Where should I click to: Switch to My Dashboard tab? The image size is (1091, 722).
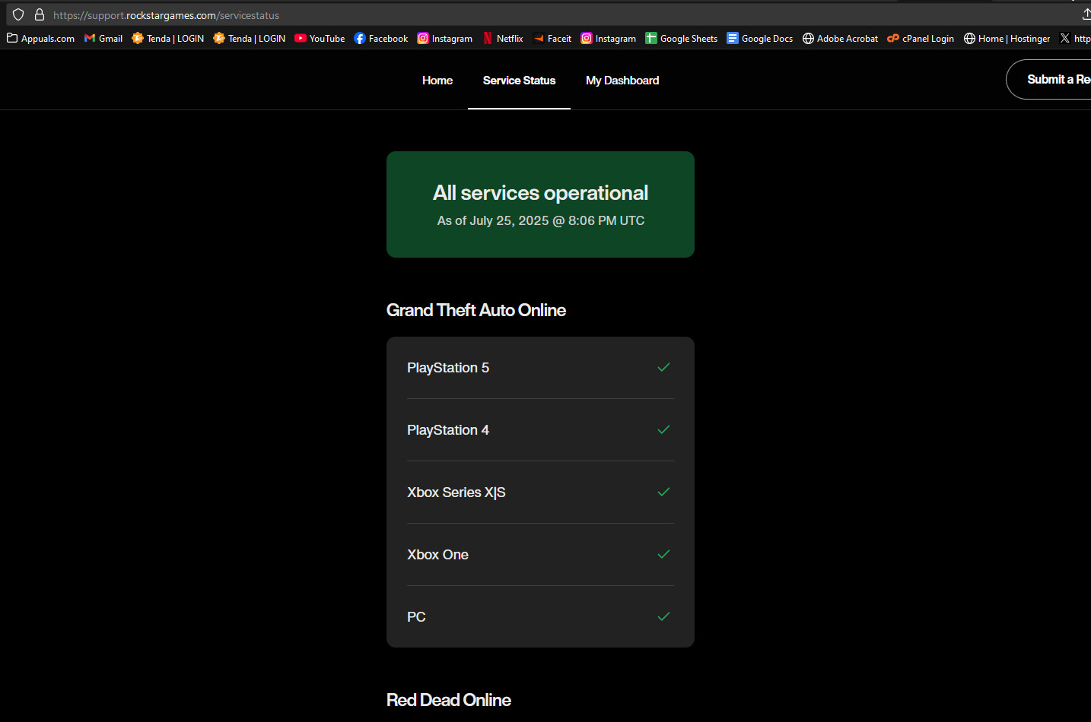tap(622, 81)
